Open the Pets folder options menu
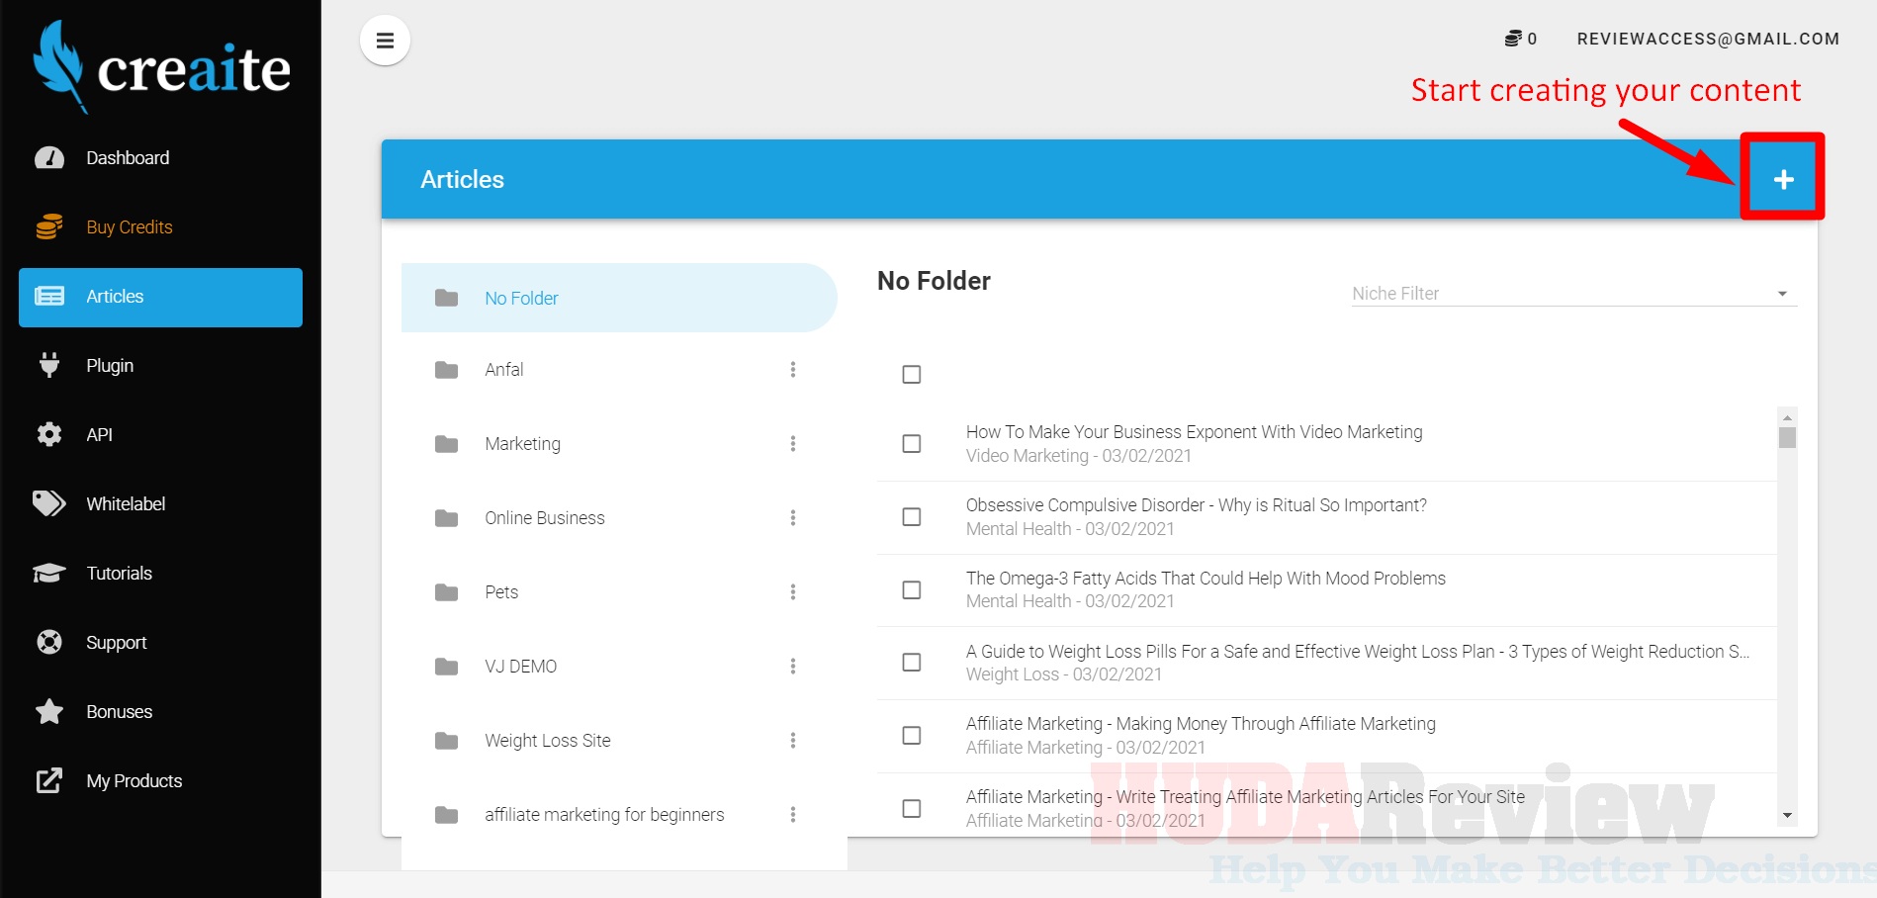Image resolution: width=1877 pixels, height=898 pixels. click(x=793, y=592)
